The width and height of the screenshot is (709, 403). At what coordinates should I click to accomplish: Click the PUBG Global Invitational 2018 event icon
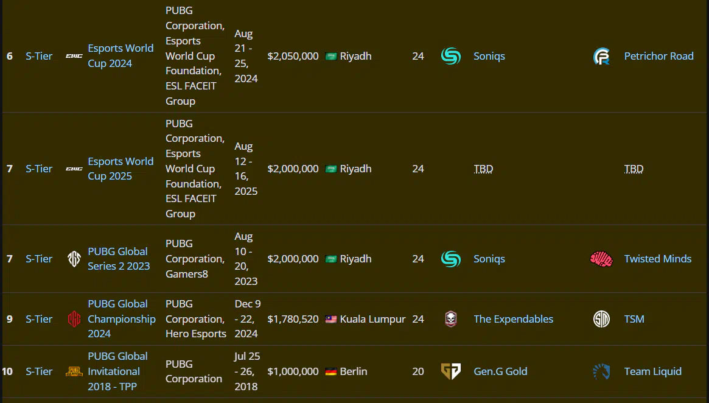point(74,371)
